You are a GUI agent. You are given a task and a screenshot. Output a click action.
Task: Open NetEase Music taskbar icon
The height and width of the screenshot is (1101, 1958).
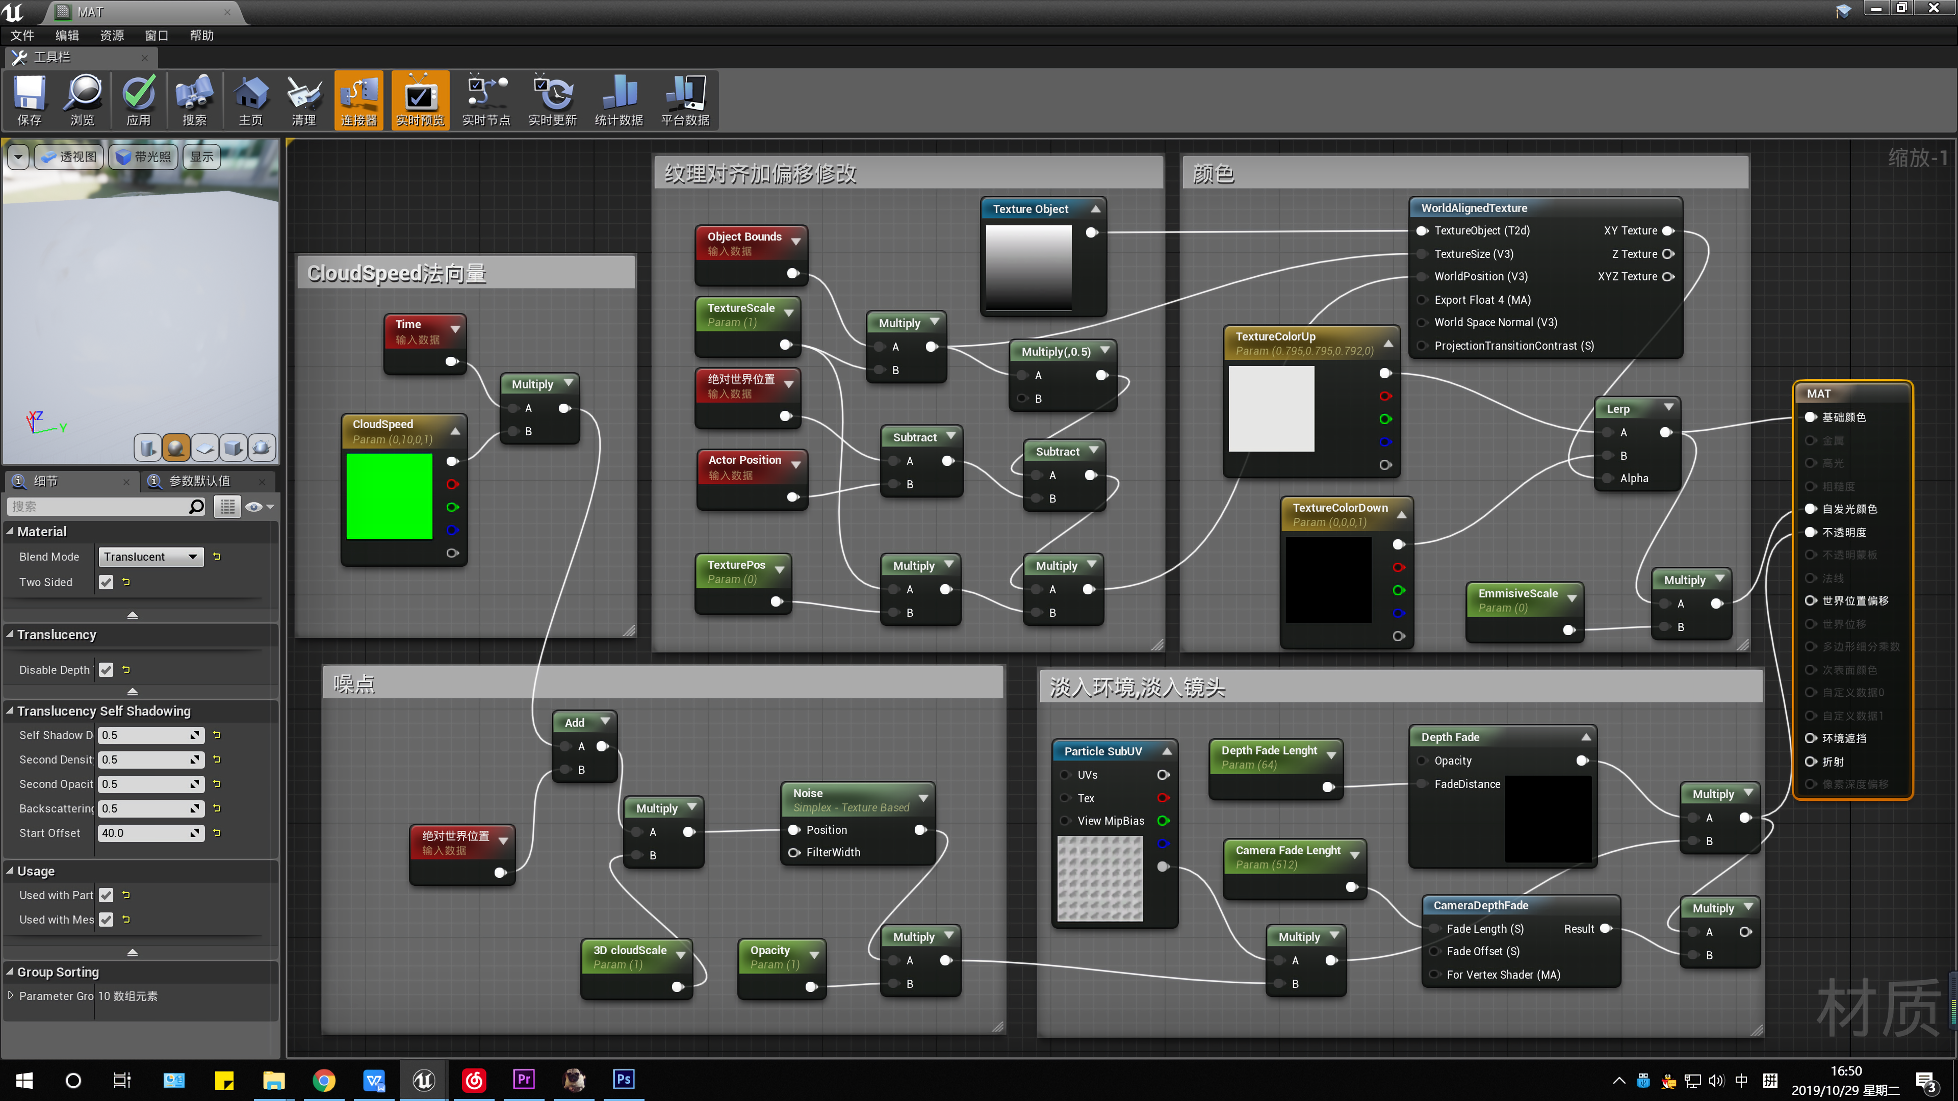point(474,1080)
